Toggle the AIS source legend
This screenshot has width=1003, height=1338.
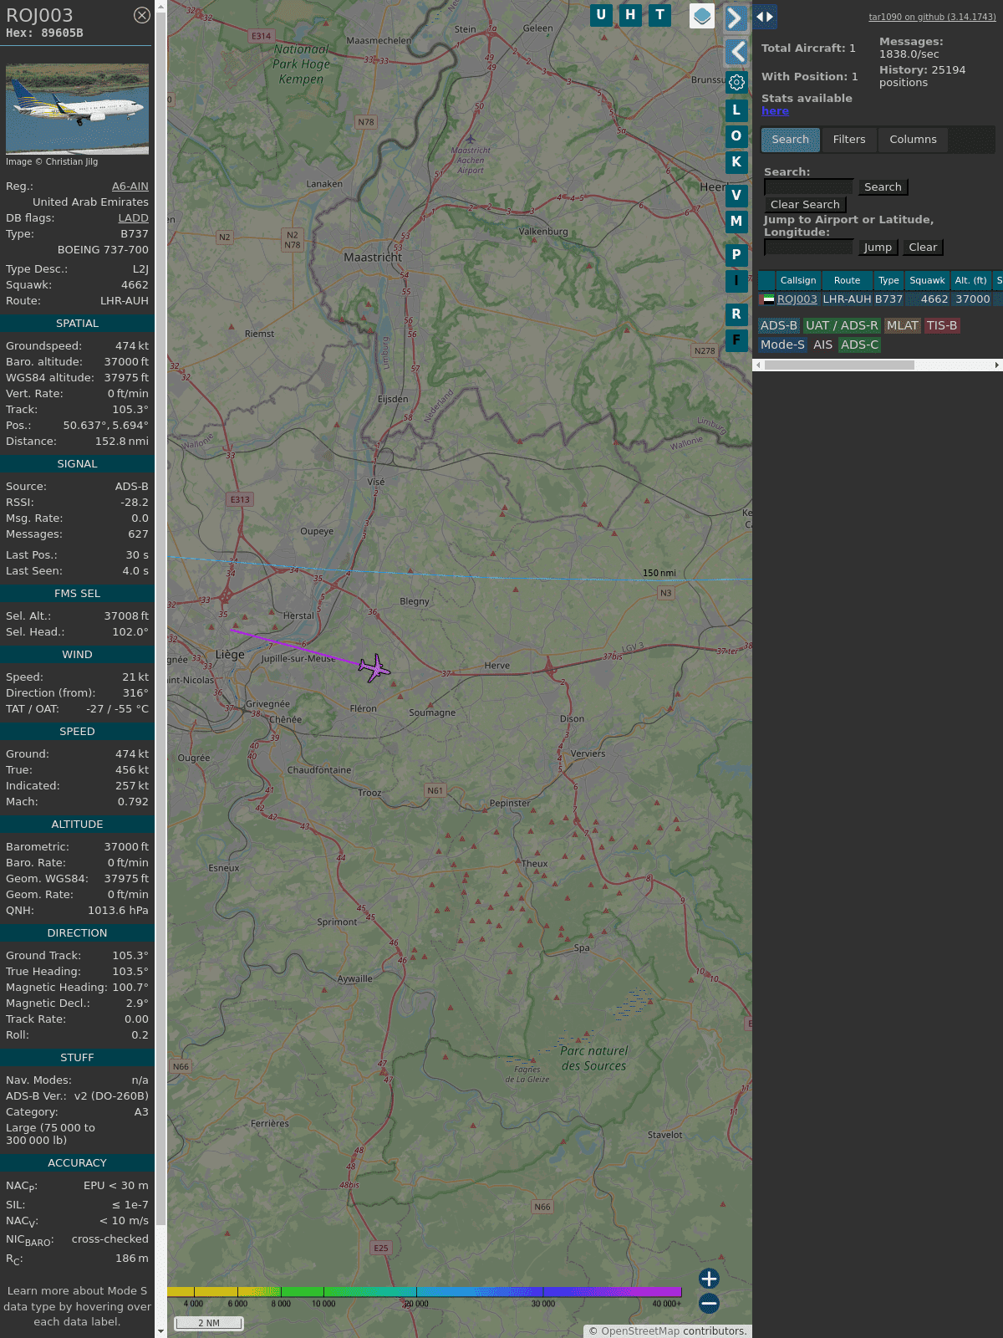click(823, 345)
